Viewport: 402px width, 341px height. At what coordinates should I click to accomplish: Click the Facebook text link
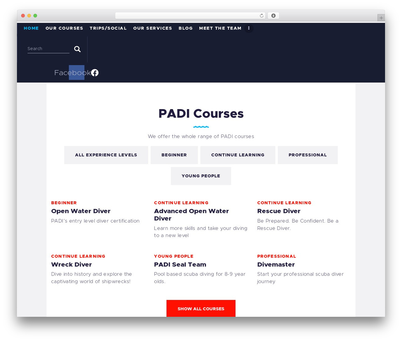pyautogui.click(x=73, y=73)
